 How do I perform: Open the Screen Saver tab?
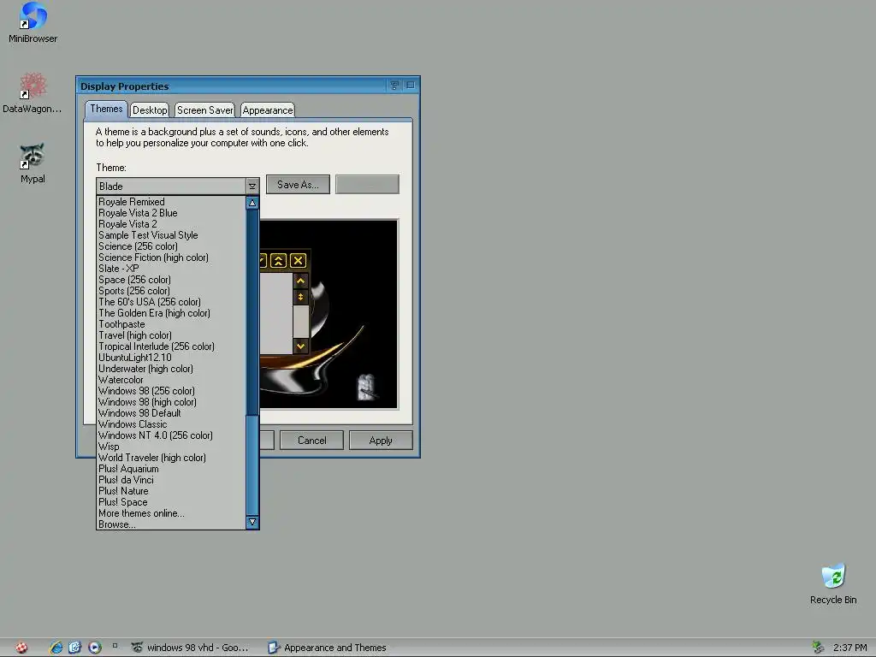pos(204,110)
